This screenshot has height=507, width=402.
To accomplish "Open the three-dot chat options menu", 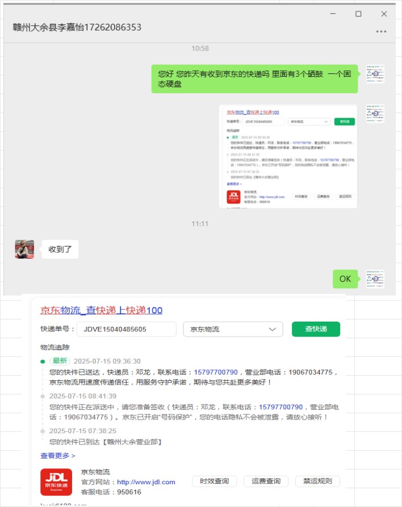I will (x=381, y=31).
